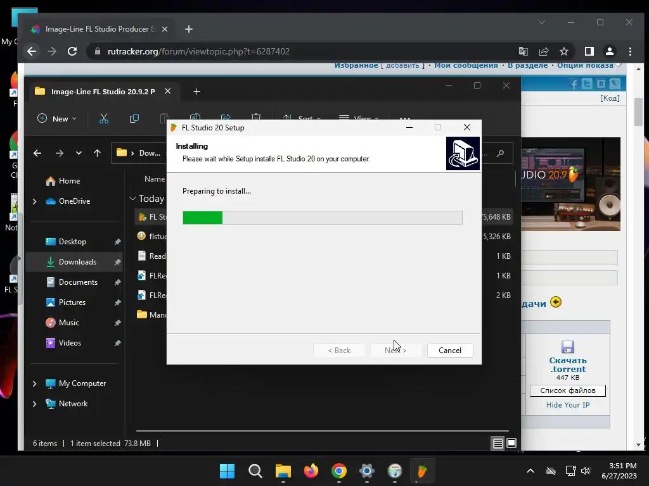Open the Windows Start menu

(228, 471)
